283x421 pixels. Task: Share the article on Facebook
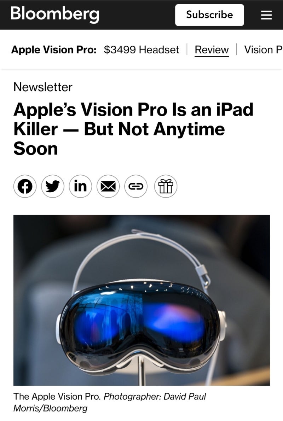(25, 186)
